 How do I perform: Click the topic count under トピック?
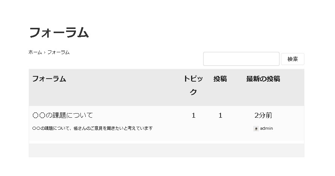click(193, 115)
